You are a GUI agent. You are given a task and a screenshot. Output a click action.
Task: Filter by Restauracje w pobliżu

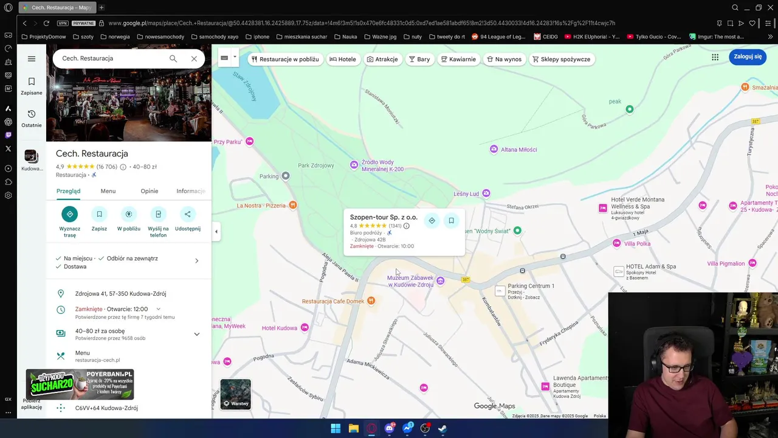[285, 59]
